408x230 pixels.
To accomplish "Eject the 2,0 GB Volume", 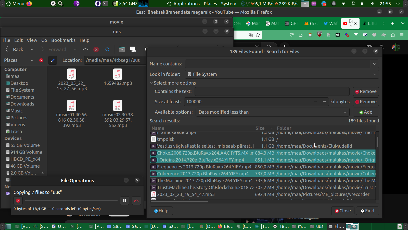I will point(43,173).
